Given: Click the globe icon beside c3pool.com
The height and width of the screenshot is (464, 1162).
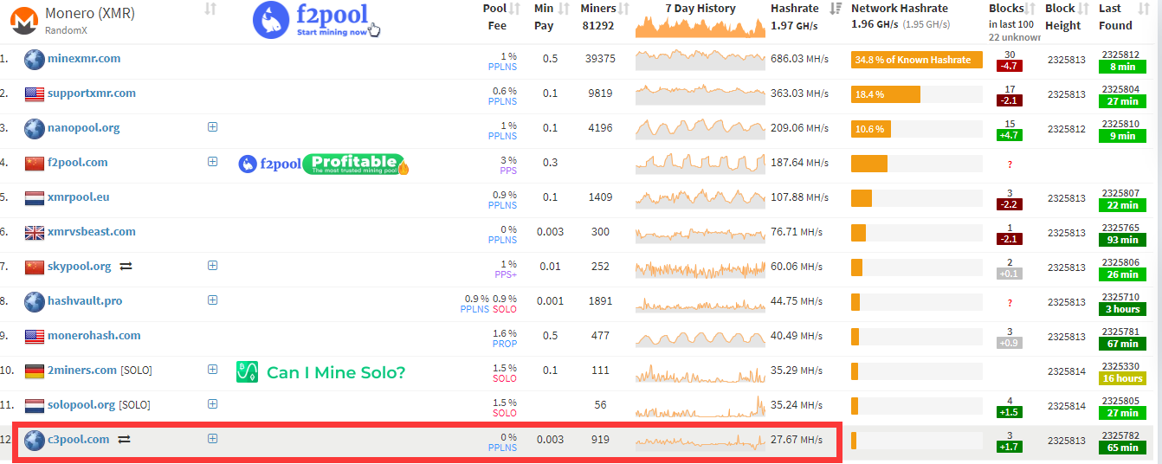Looking at the screenshot, I should click(35, 441).
